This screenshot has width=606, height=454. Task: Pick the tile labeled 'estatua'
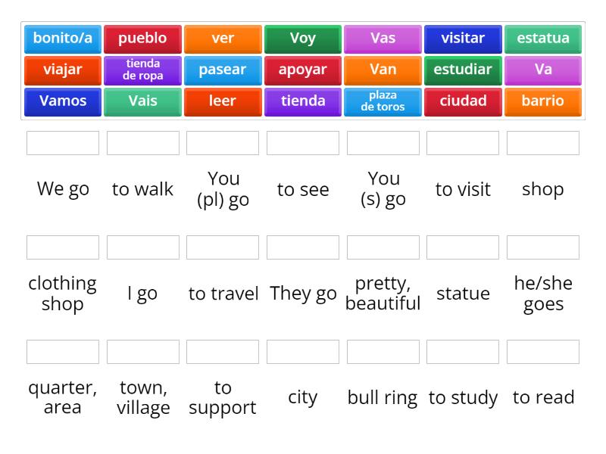pos(543,38)
